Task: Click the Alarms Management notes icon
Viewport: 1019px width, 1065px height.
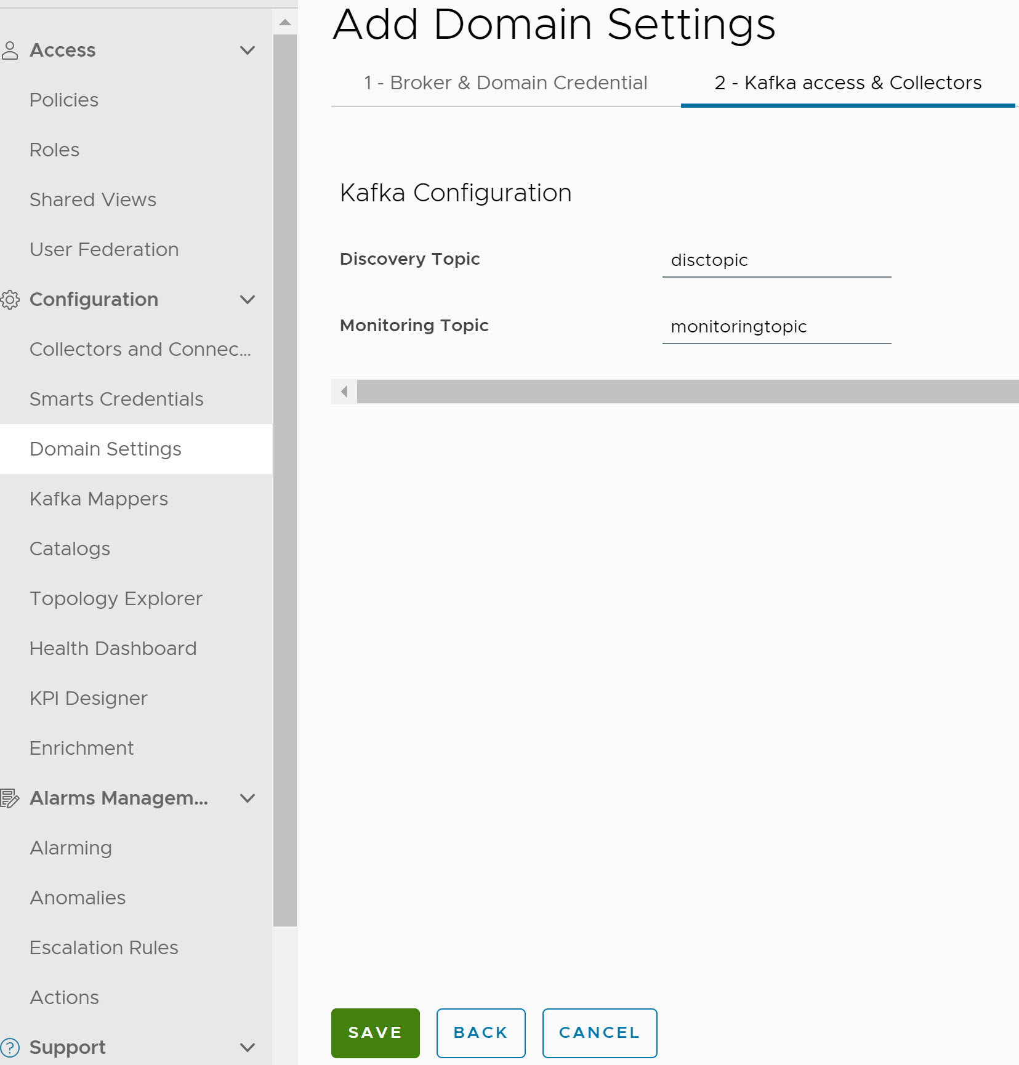Action: tap(10, 798)
